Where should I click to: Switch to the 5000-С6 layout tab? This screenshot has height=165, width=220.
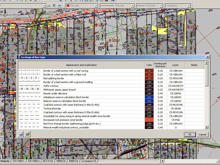point(61,161)
